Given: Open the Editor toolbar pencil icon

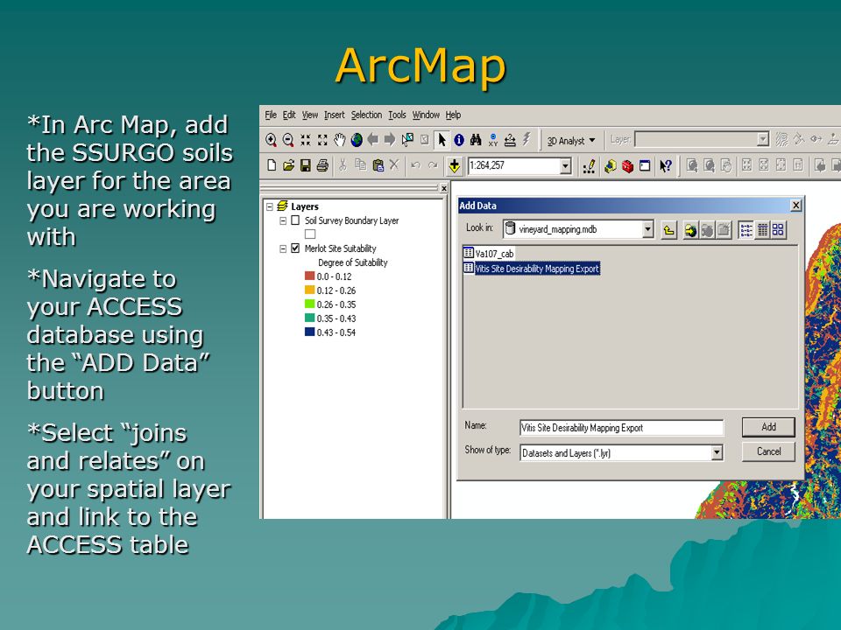Looking at the screenshot, I should coord(589,166).
